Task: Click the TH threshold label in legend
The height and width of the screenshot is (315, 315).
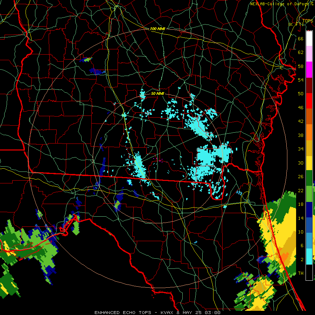Action: (301, 273)
